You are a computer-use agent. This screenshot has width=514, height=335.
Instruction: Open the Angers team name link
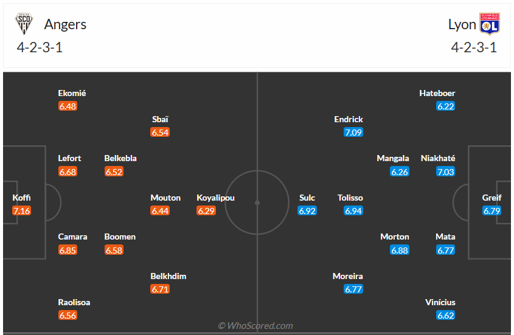(x=65, y=24)
